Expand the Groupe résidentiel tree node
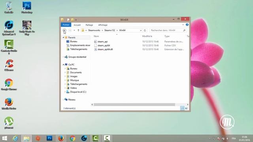This screenshot has height=142, width=253. 63,57
